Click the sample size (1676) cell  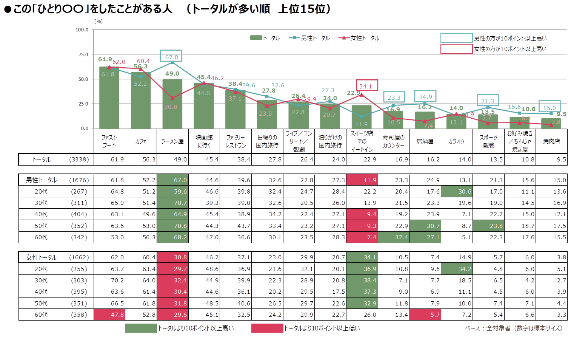(79, 180)
